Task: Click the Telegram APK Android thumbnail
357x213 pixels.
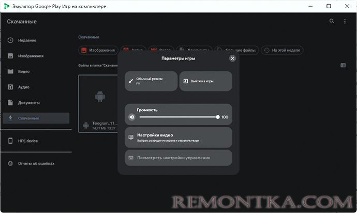Action: pos(98,97)
